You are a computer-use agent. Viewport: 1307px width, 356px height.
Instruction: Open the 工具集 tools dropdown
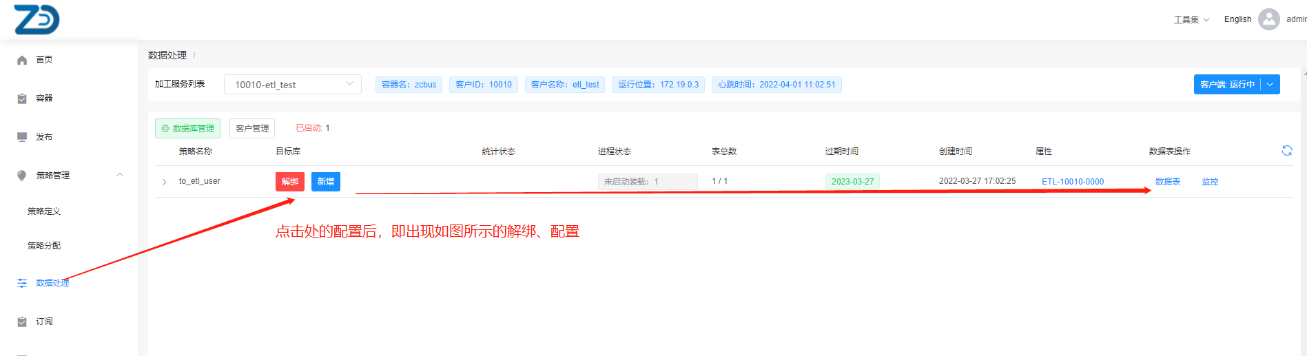pos(1191,19)
